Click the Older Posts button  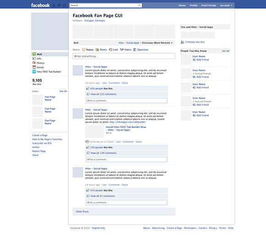(x=124, y=211)
